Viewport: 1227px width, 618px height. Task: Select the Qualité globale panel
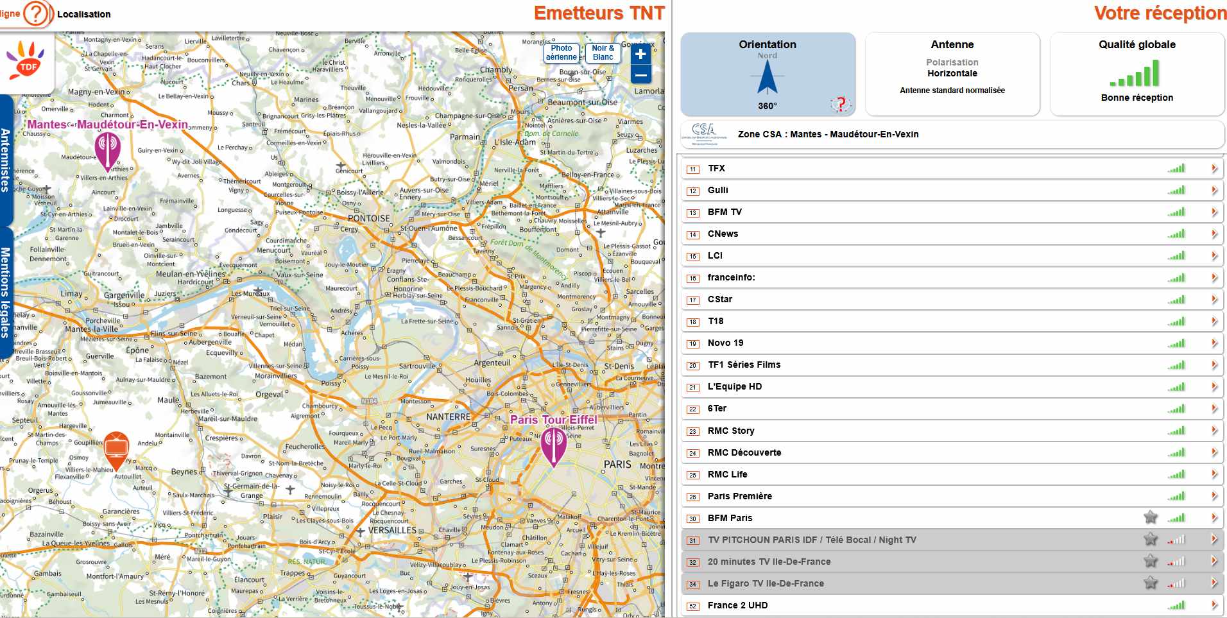pyautogui.click(x=1137, y=74)
